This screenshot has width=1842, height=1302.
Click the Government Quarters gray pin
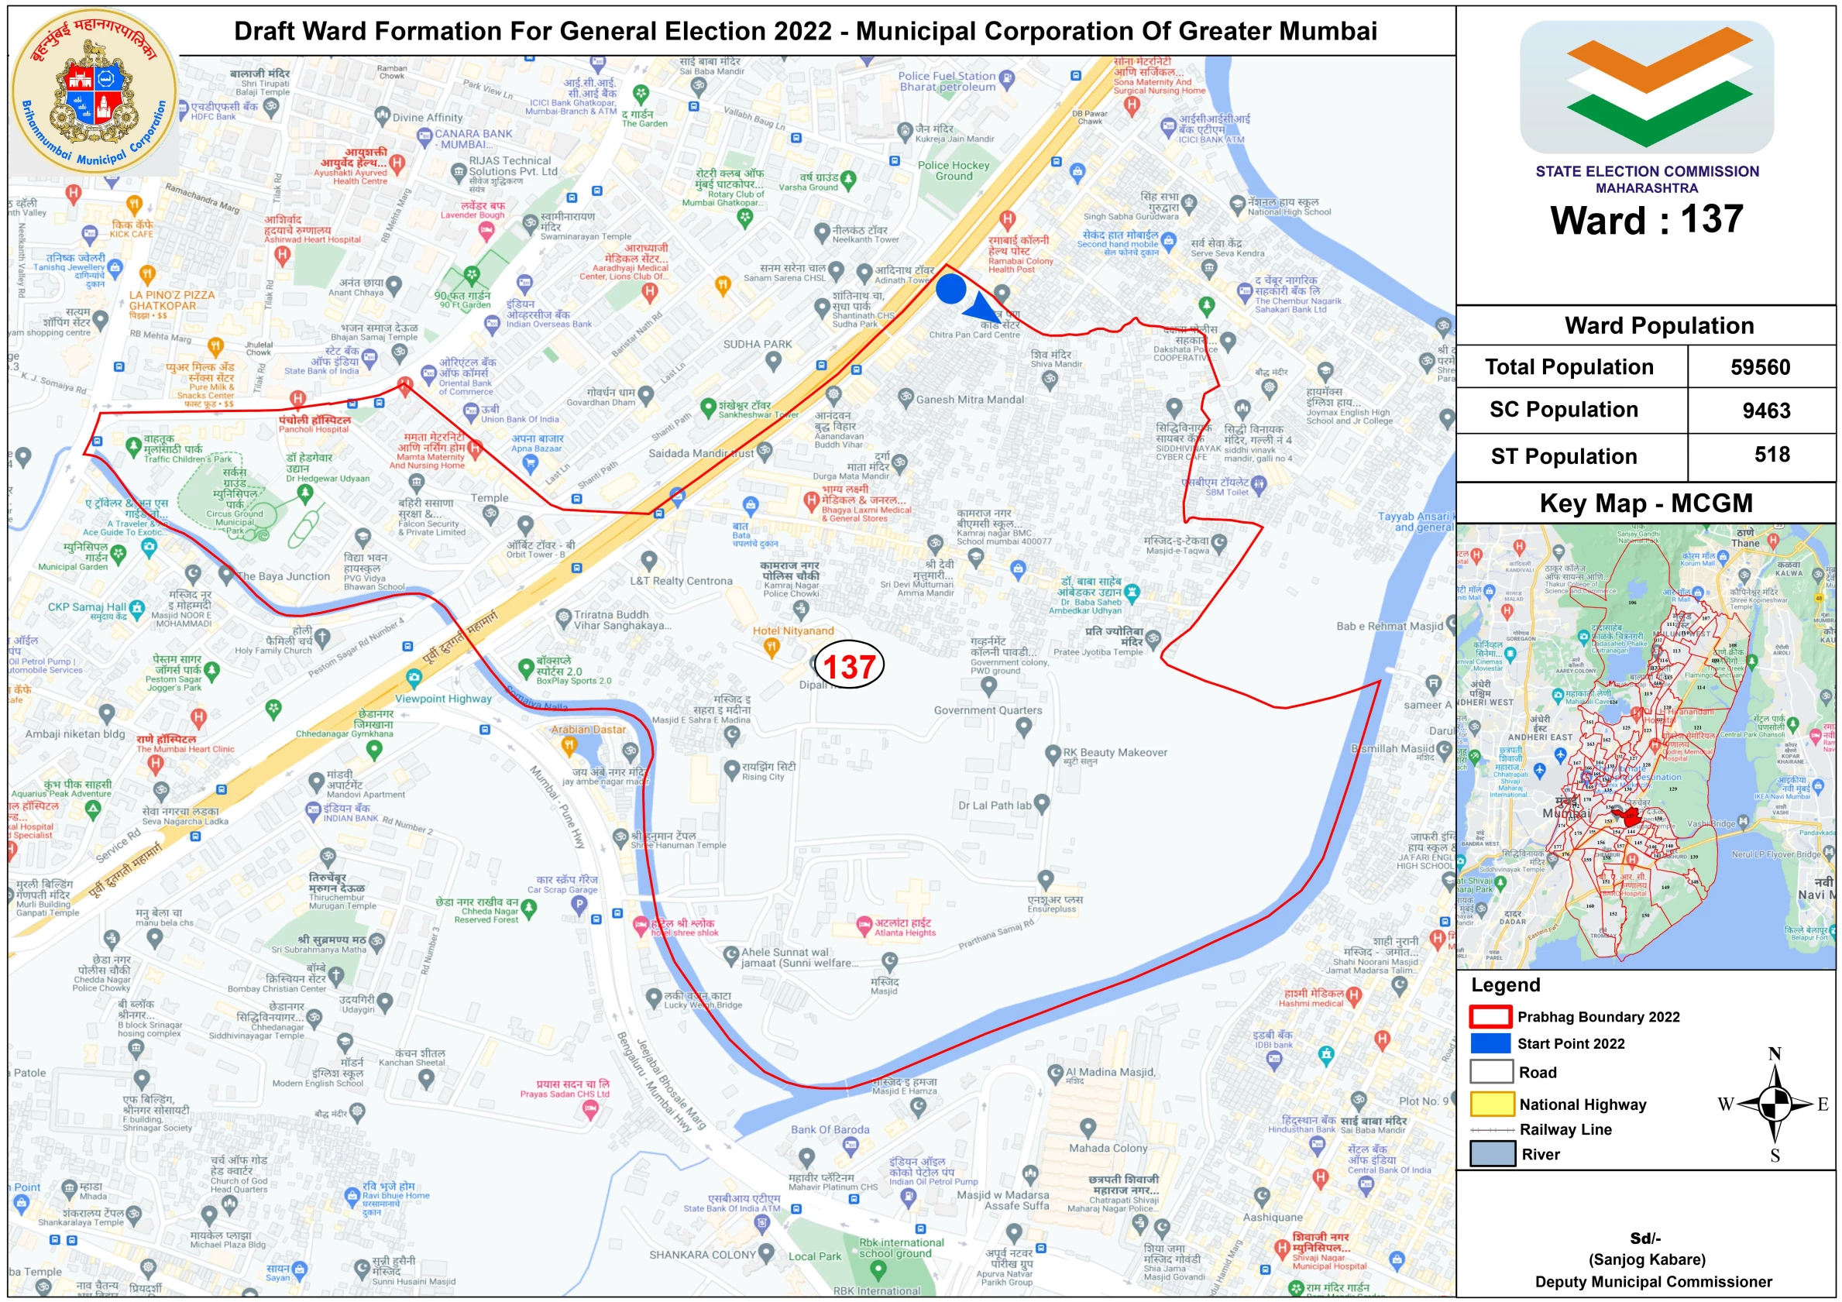pos(1023,727)
